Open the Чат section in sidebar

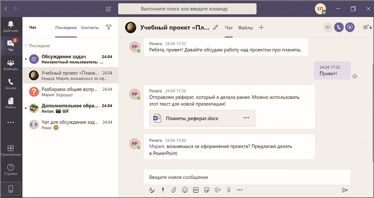pyautogui.click(x=11, y=46)
